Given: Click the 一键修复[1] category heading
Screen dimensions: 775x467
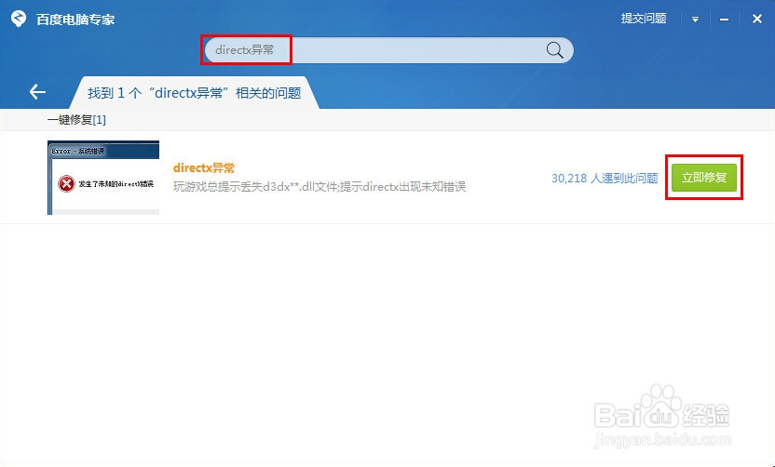Looking at the screenshot, I should tap(76, 120).
